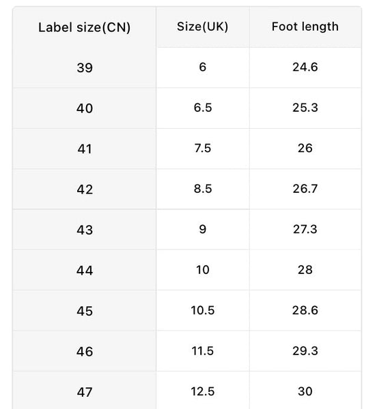
Task: Select label size 45 cell
Action: pyautogui.click(x=85, y=311)
